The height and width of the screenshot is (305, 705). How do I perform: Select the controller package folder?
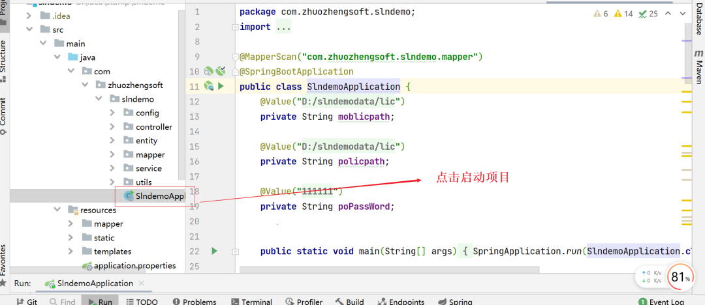[148, 127]
